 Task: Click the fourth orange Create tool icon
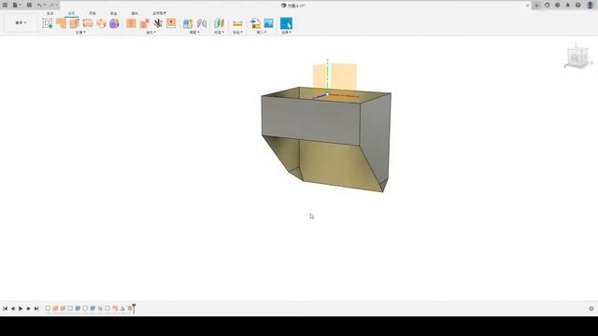(x=88, y=23)
